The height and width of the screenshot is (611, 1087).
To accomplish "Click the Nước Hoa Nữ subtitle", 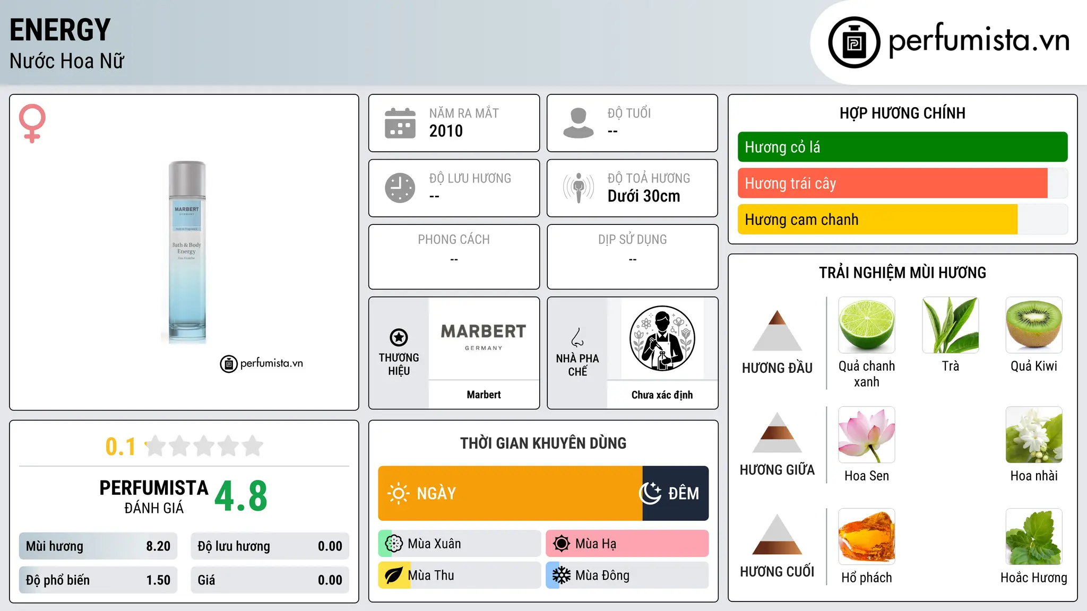I will coord(67,62).
